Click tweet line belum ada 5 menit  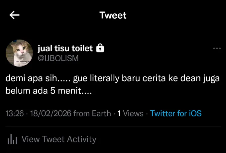(49, 91)
